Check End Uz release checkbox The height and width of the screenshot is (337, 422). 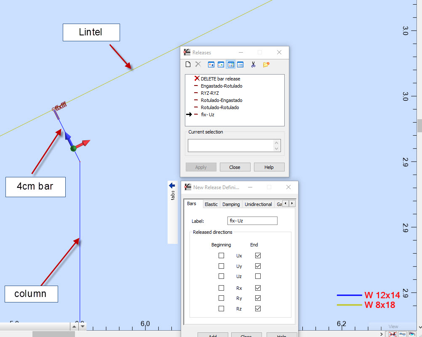pyautogui.click(x=258, y=276)
